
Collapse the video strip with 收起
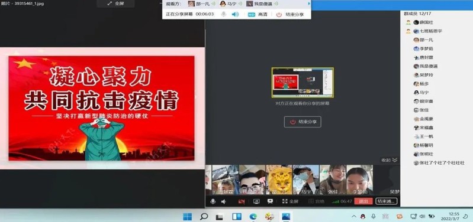point(390,160)
